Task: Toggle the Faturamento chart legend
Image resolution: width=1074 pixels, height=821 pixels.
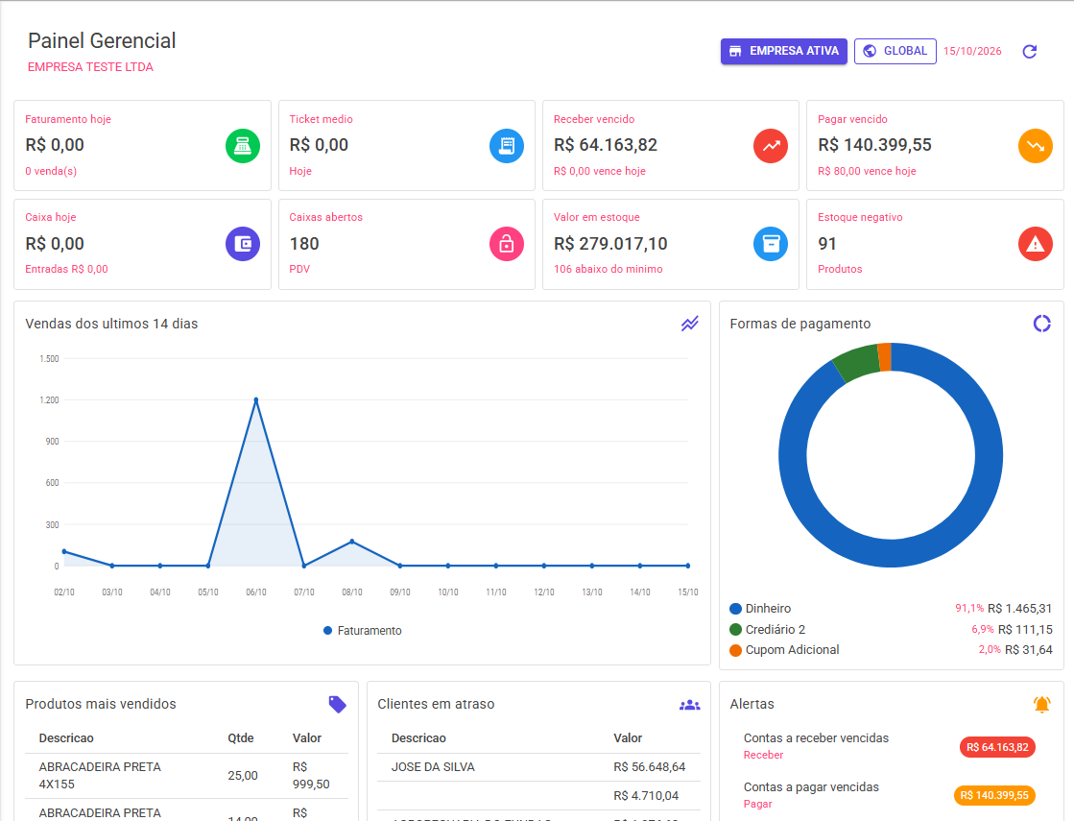Action: (x=363, y=631)
